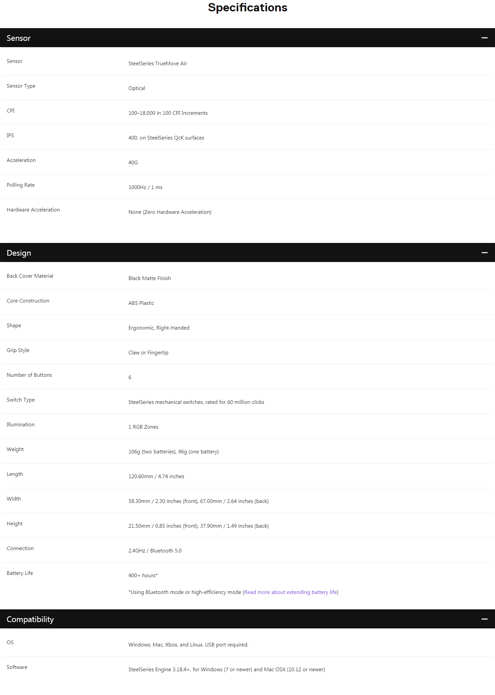495x695 pixels.
Task: Click the Specifications page heading
Action: pos(247,8)
